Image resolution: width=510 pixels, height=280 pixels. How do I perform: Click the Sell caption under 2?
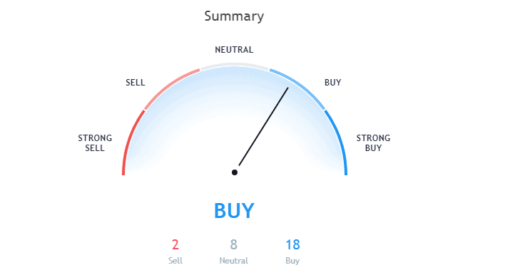pos(175,261)
